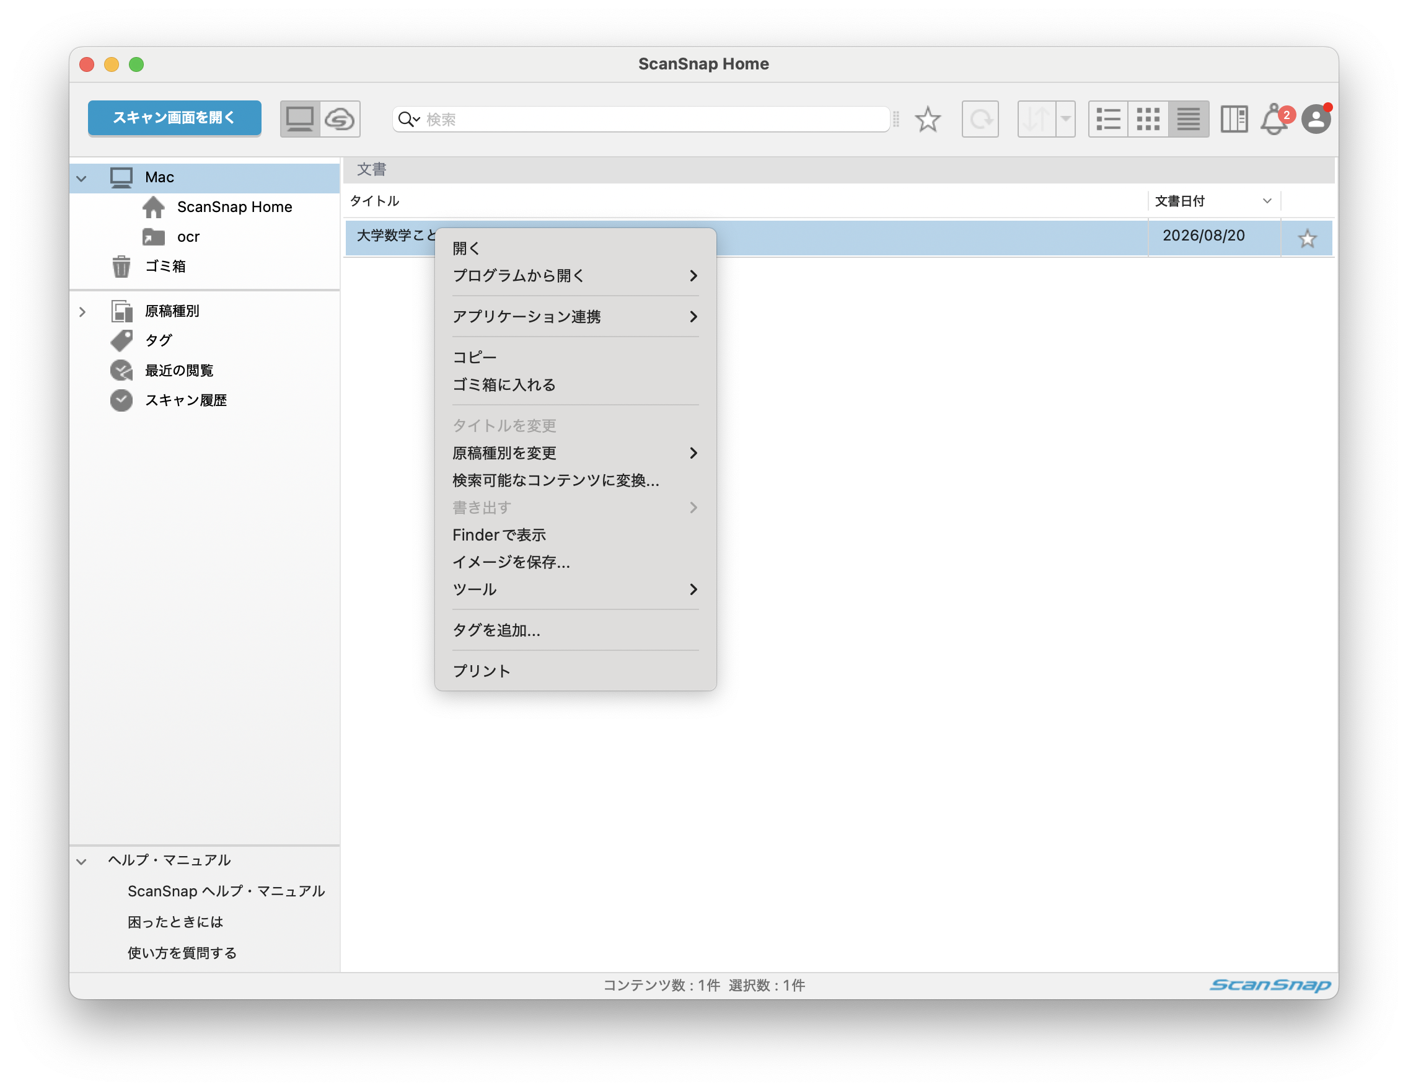Open the 文書日付 column sort dropdown
Viewport: 1408px width, 1091px height.
[x=1267, y=201]
